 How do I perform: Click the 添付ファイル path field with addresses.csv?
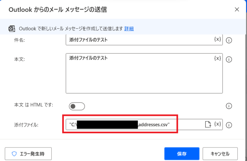pos(144,124)
